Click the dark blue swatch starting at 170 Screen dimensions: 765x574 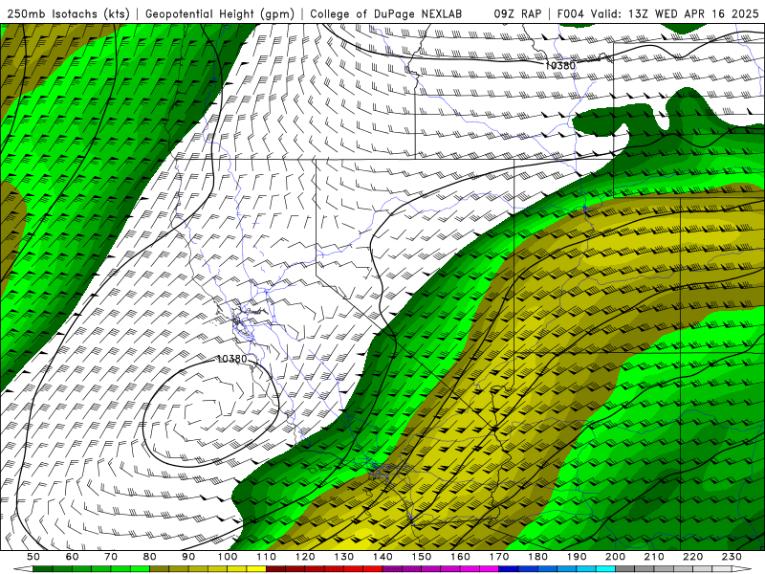509,569
